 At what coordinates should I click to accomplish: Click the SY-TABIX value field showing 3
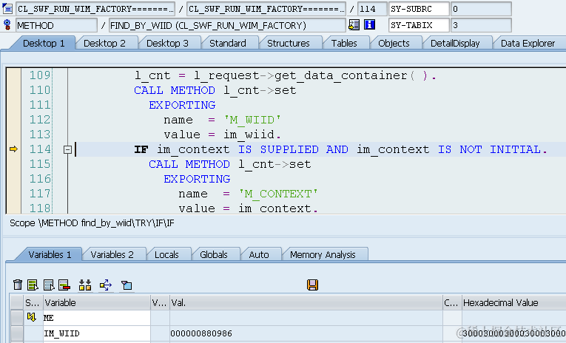pyautogui.click(x=481, y=25)
